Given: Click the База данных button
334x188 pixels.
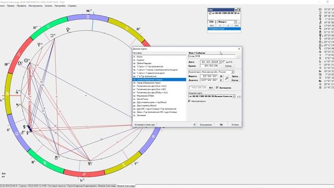Looking at the screenshot, I should click(206, 125).
